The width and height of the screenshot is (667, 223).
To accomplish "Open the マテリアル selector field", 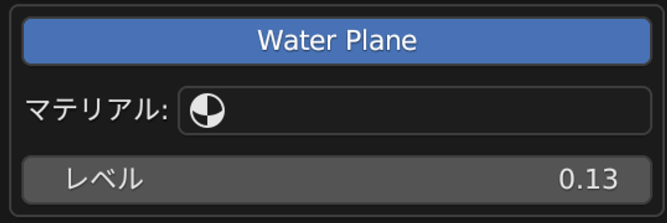I will tap(414, 110).
